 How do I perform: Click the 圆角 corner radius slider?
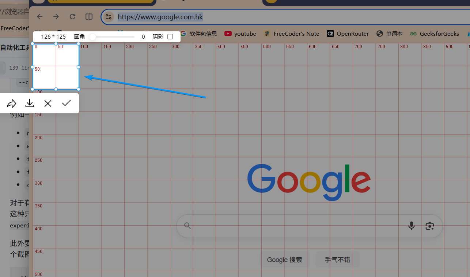click(x=113, y=37)
